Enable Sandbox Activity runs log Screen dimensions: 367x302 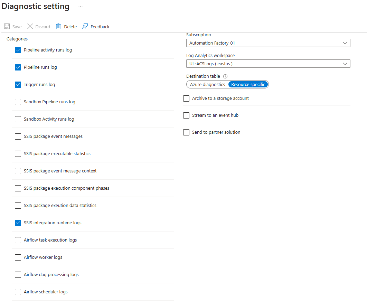(x=18, y=119)
